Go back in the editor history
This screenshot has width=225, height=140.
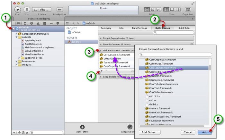tap(73, 23)
